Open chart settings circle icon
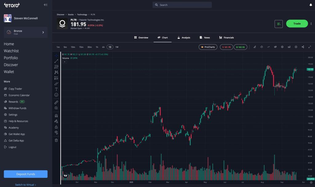Screen dimensions: 315x187 coord(282,47)
